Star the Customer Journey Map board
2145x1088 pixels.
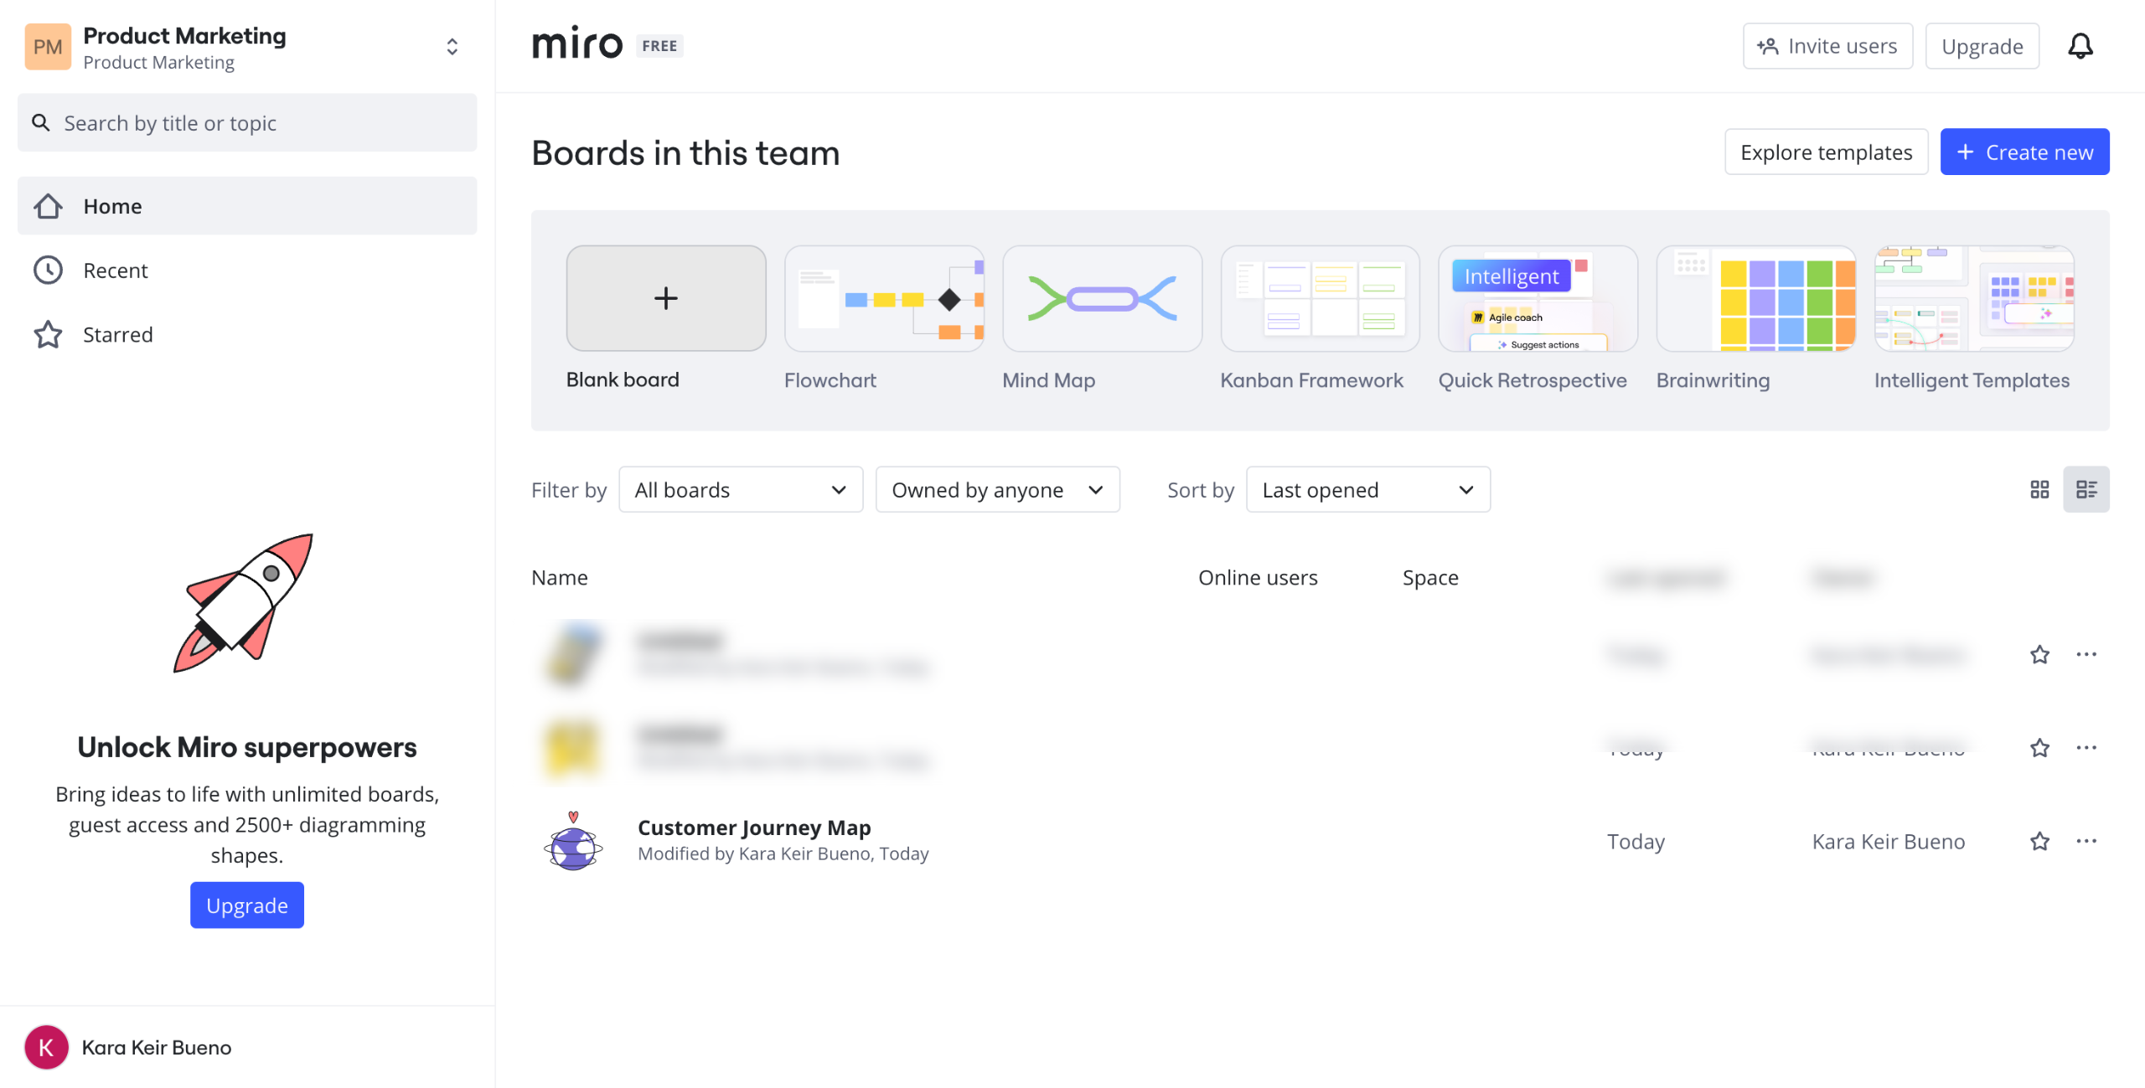coord(2039,841)
